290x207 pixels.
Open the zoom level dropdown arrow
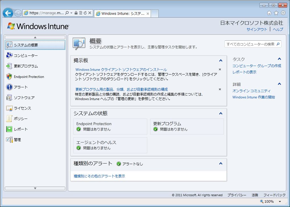coord(280,202)
